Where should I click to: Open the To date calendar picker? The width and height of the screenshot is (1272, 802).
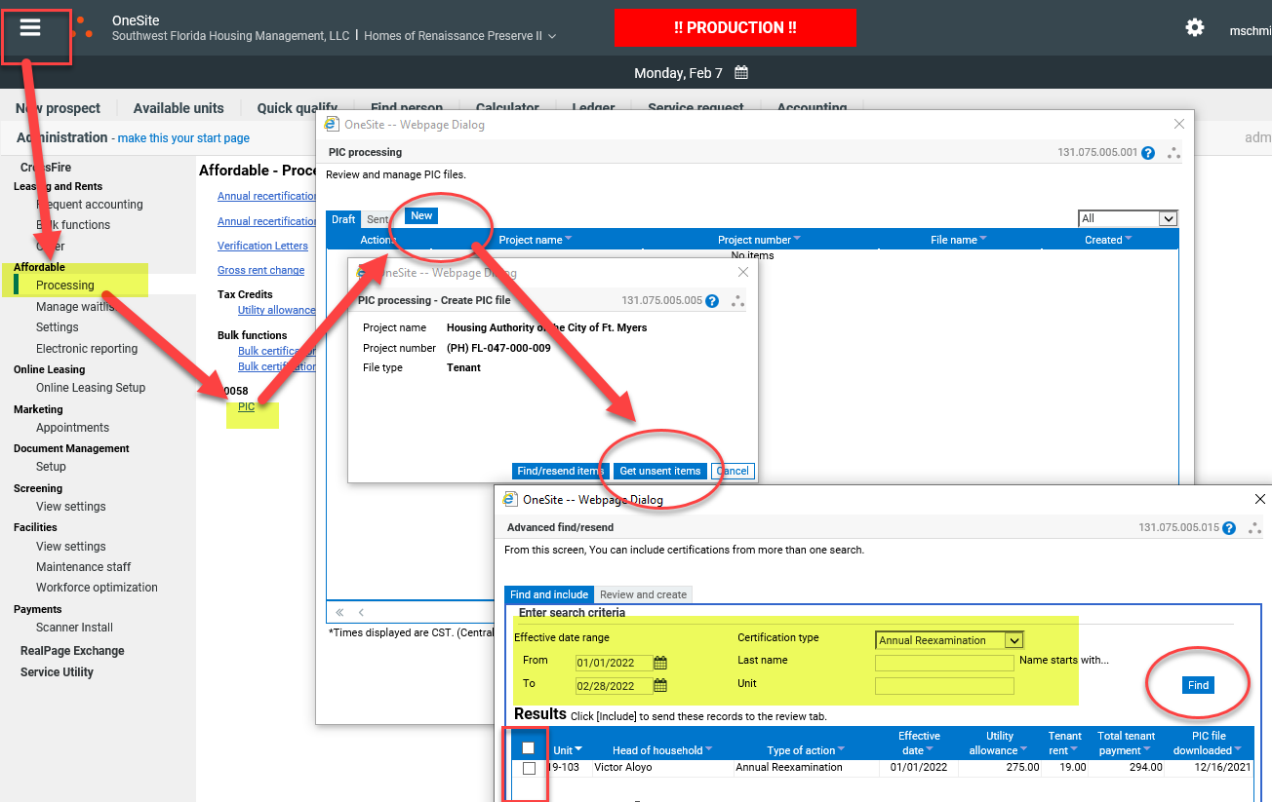[660, 686]
